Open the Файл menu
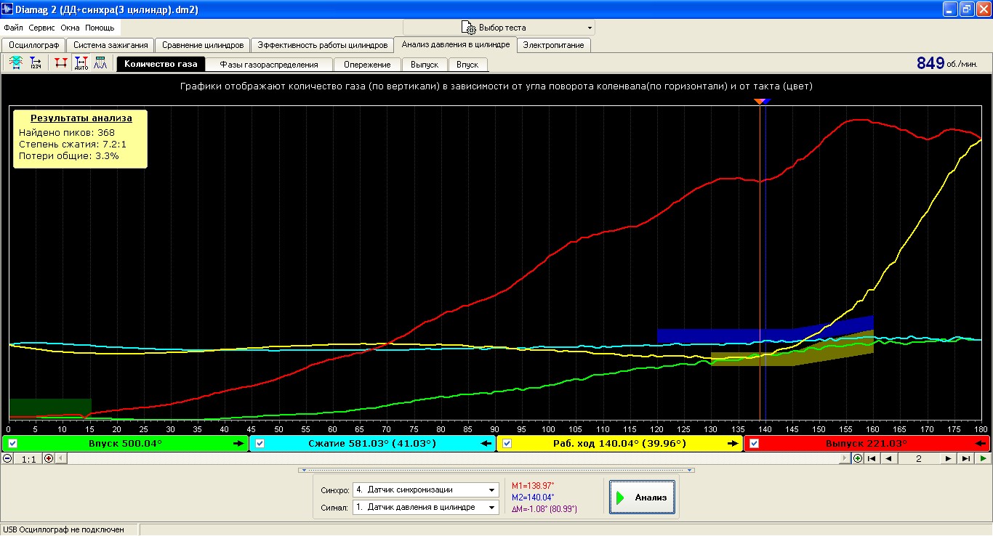This screenshot has height=536, width=993. tap(13, 28)
